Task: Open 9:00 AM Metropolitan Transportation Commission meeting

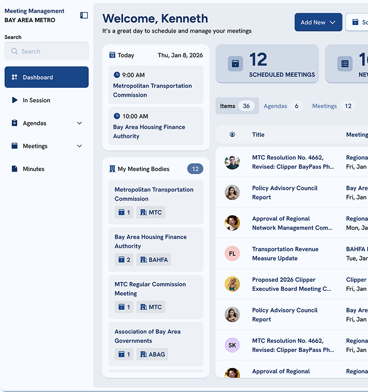Action: pyautogui.click(x=155, y=84)
